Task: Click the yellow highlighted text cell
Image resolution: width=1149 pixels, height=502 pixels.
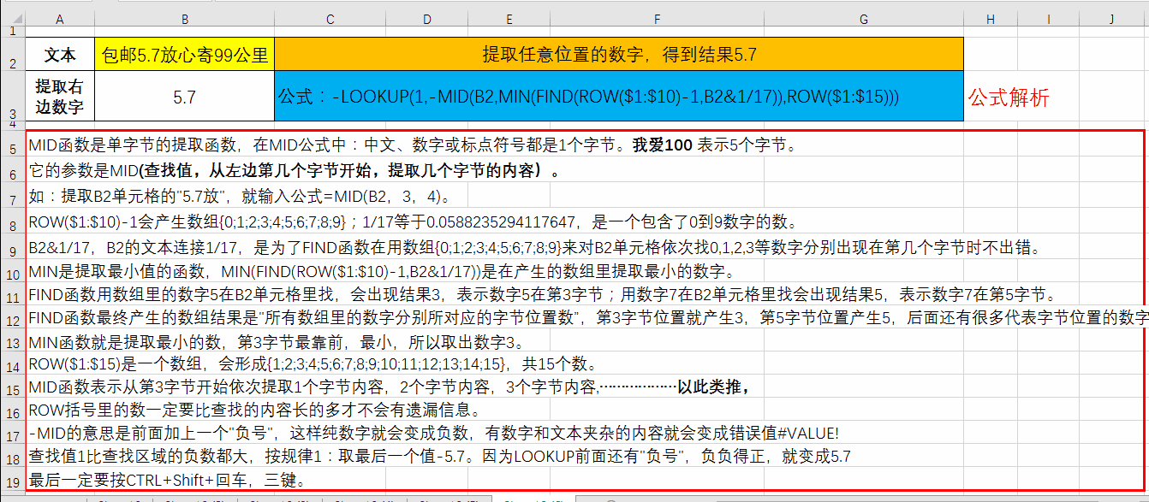Action: pos(184,53)
